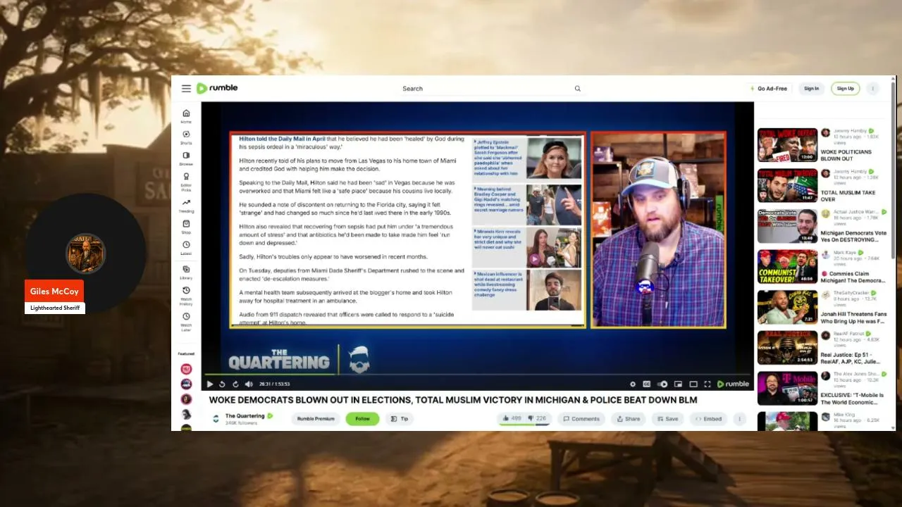Mute the video volume speaker
Screen dimensions: 902x507
[x=249, y=384]
